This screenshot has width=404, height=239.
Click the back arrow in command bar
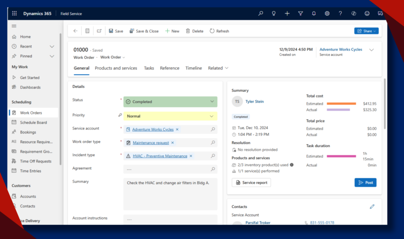pyautogui.click(x=75, y=31)
